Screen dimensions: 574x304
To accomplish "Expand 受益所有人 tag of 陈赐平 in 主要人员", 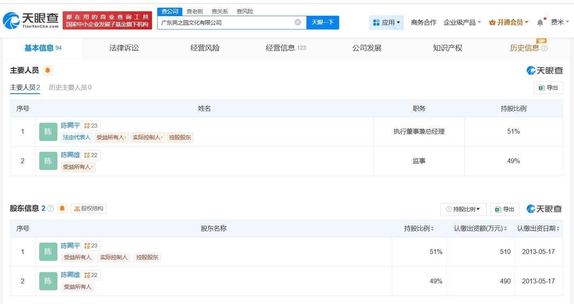I will coord(112,137).
